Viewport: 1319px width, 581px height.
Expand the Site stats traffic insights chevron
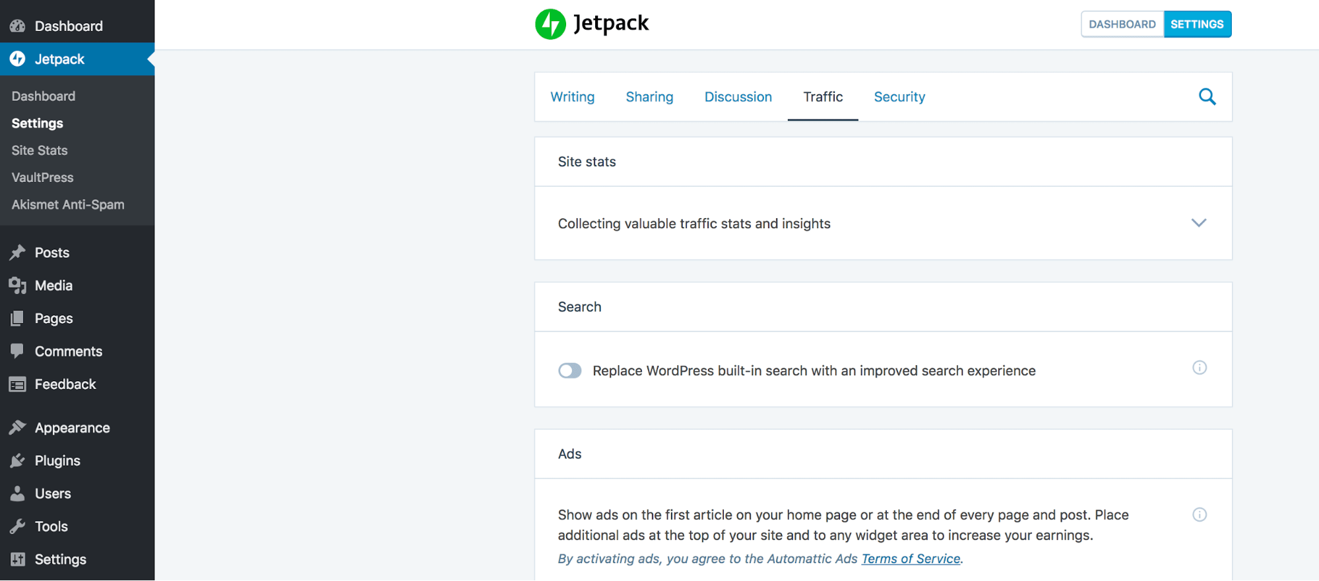1199,223
